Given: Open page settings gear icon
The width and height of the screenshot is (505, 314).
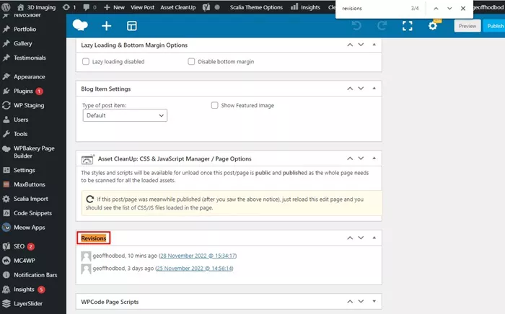Looking at the screenshot, I should tap(433, 26).
